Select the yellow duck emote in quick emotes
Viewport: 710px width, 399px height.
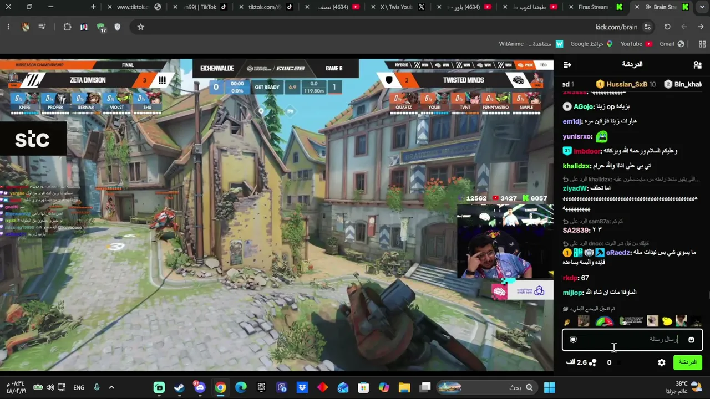pyautogui.click(x=667, y=321)
